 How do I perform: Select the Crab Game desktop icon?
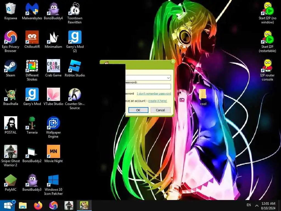coord(53,68)
